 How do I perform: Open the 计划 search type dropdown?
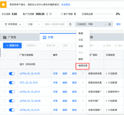click(34, 24)
